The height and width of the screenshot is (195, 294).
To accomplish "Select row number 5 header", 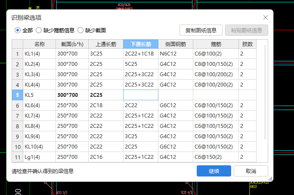I will [x=18, y=95].
